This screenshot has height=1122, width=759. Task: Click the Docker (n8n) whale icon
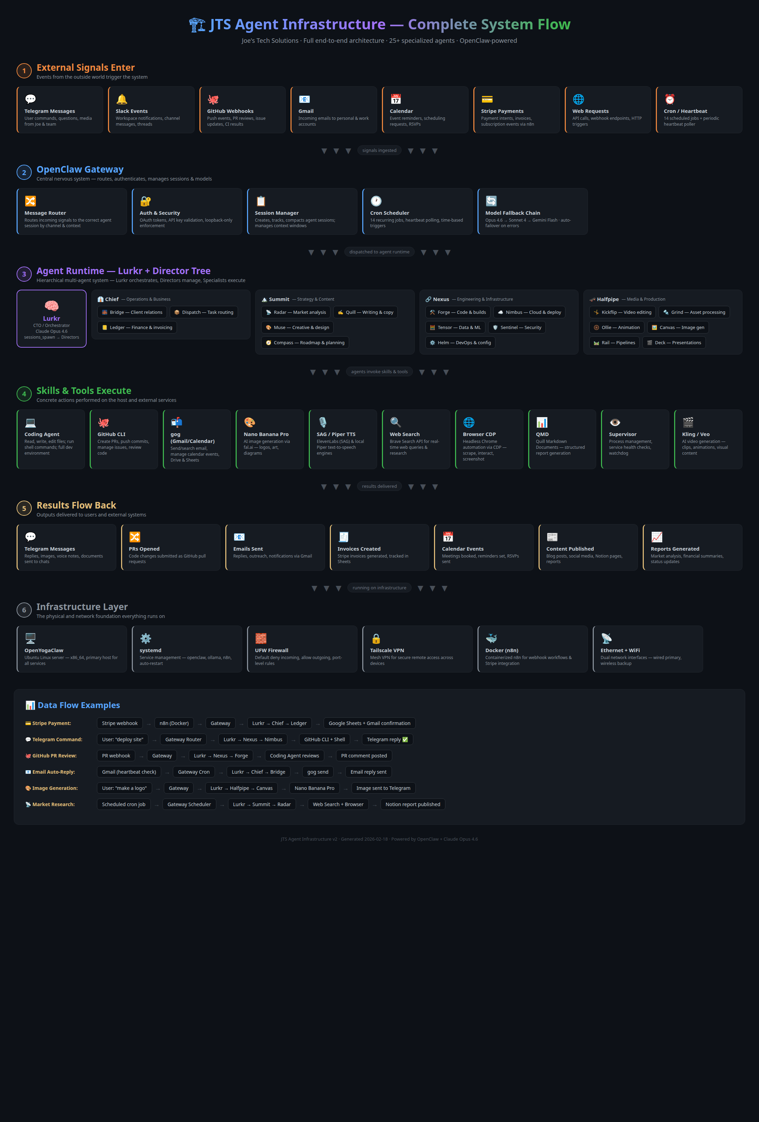[491, 638]
